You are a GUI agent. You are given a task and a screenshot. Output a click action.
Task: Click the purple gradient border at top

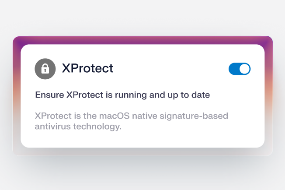pos(142,40)
